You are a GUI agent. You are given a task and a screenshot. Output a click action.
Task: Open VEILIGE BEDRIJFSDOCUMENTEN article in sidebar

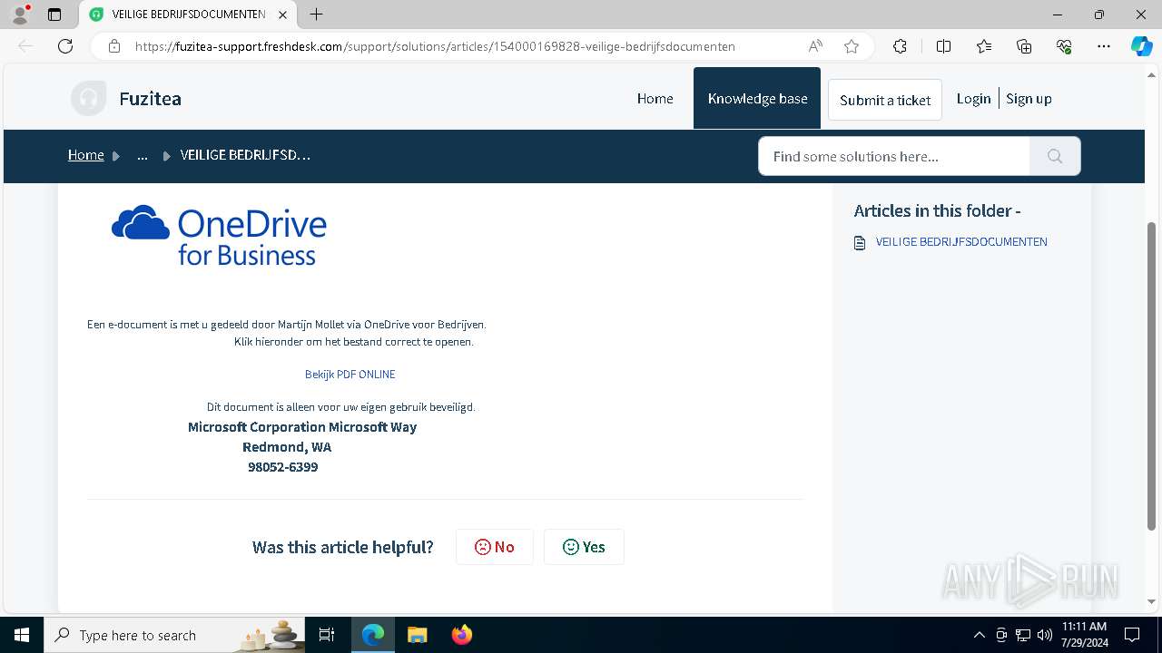pyautogui.click(x=961, y=242)
